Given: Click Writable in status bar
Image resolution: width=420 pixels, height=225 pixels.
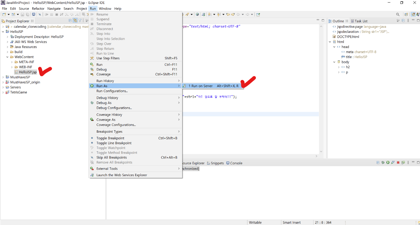Looking at the screenshot, I should click(255, 222).
